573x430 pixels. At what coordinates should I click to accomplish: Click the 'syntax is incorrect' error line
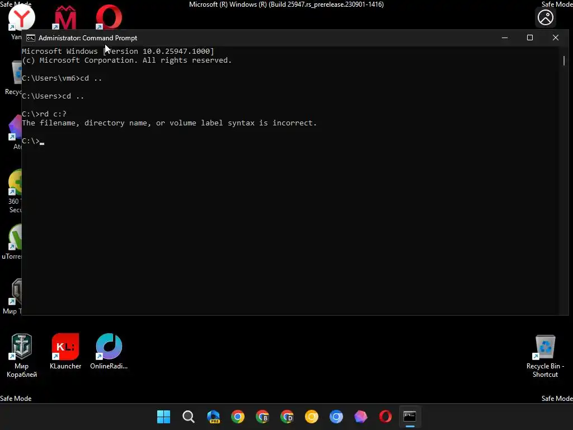[x=169, y=123]
